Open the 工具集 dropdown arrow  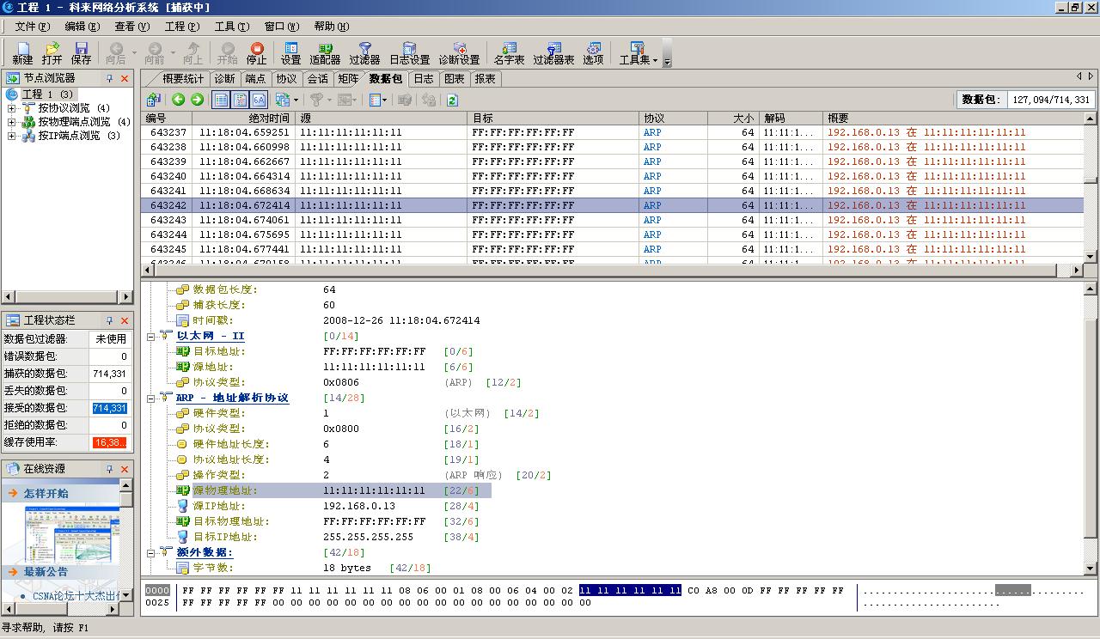(x=655, y=60)
